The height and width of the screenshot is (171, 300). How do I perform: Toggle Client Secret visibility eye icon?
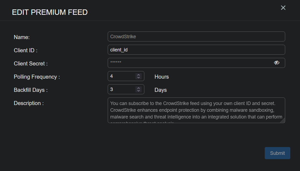point(277,63)
